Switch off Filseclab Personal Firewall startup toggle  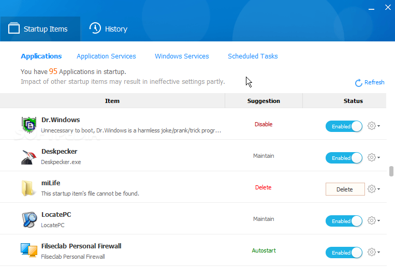(344, 253)
